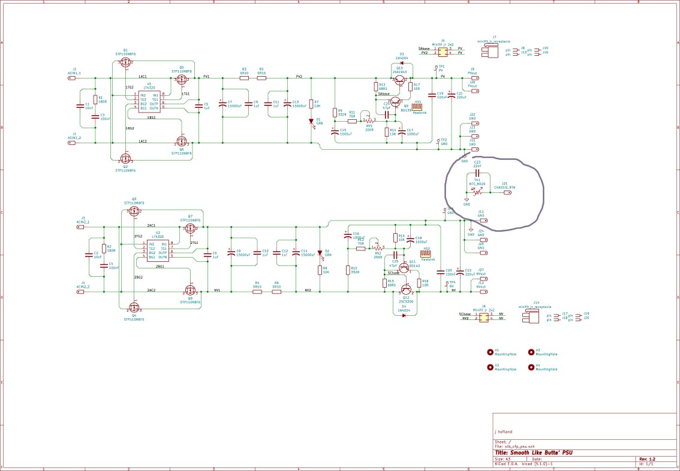The image size is (680, 471).
Task: Select the Q11 BD140 transistor symbol
Action: [404, 268]
